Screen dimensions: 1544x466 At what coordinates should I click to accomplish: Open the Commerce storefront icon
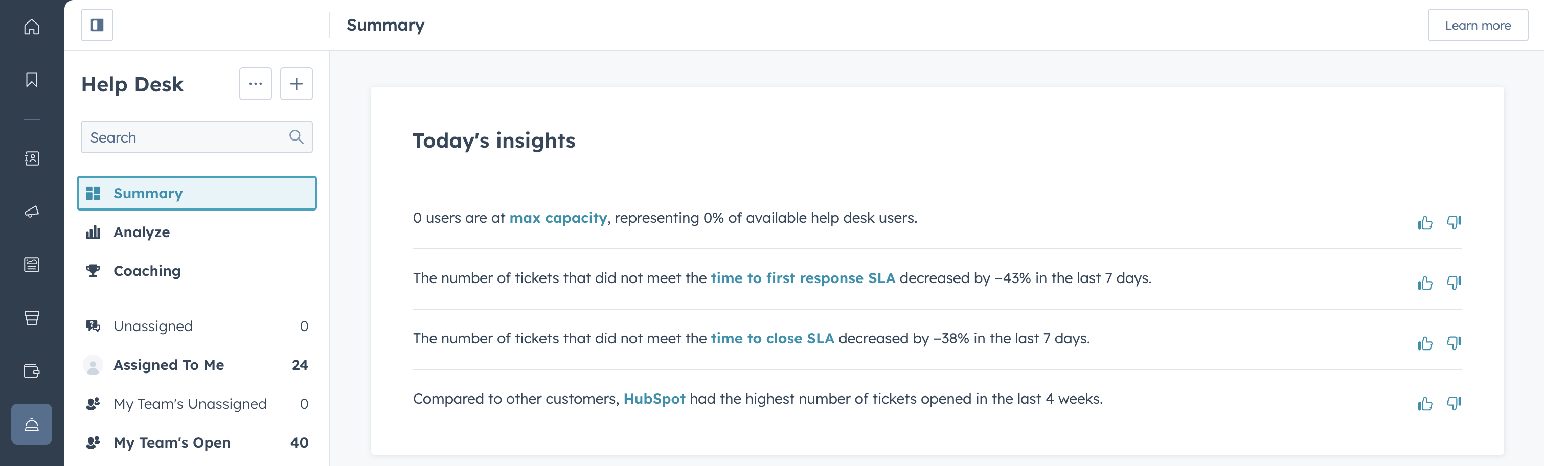click(x=32, y=317)
